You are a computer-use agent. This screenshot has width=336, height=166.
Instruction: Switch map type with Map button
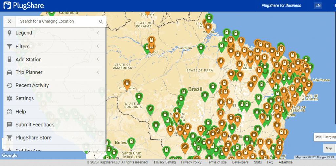329,148
